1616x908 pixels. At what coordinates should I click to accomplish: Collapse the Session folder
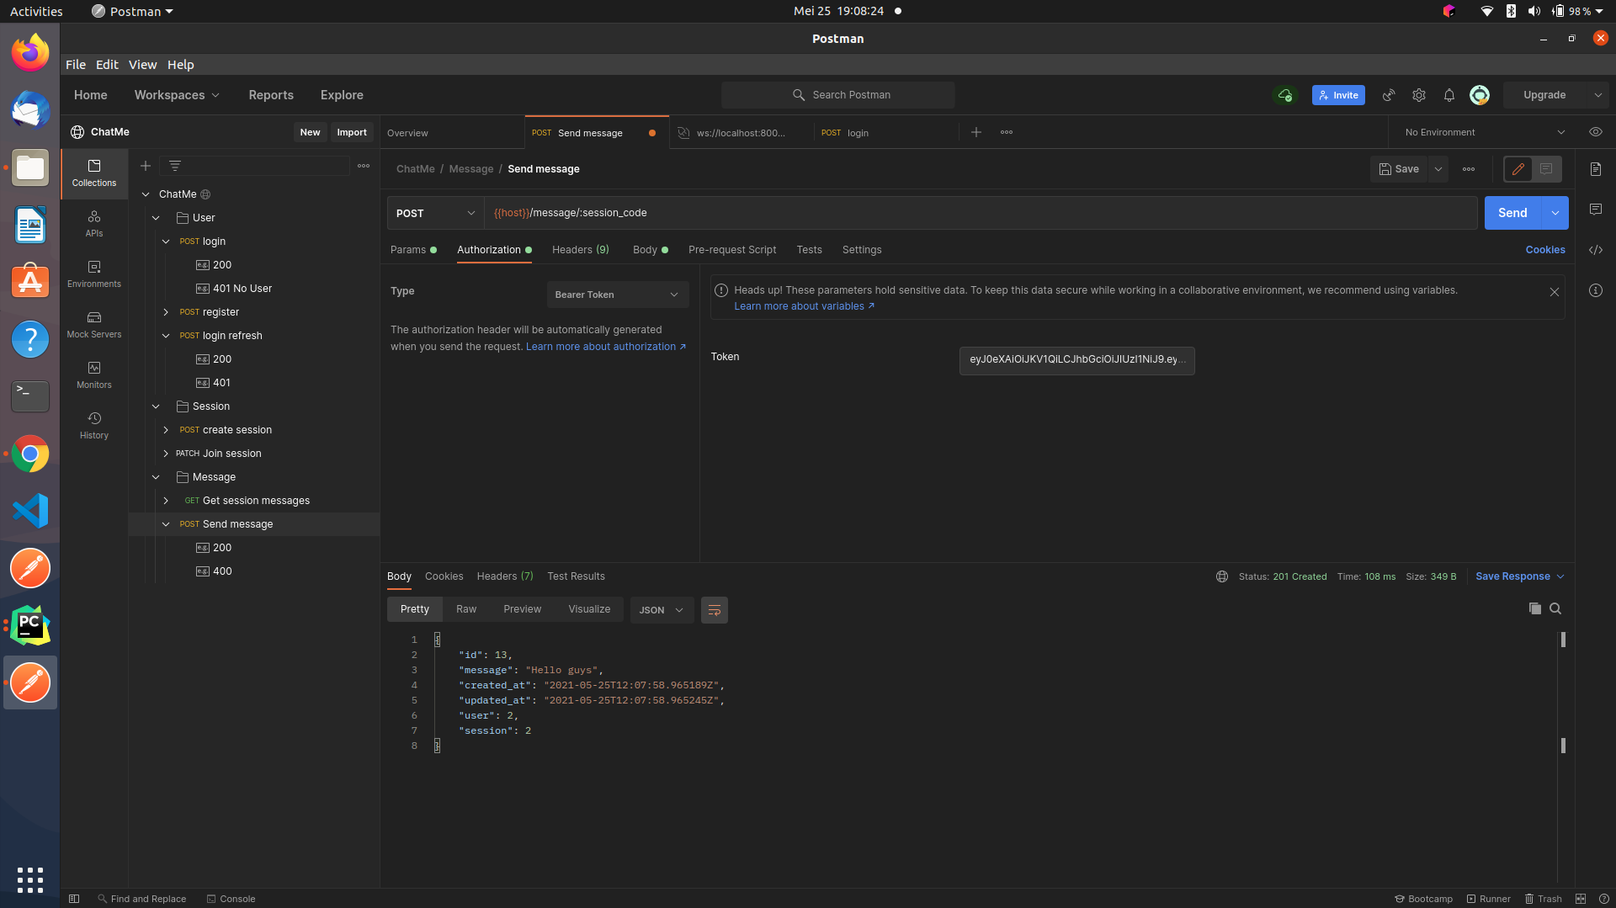click(156, 406)
